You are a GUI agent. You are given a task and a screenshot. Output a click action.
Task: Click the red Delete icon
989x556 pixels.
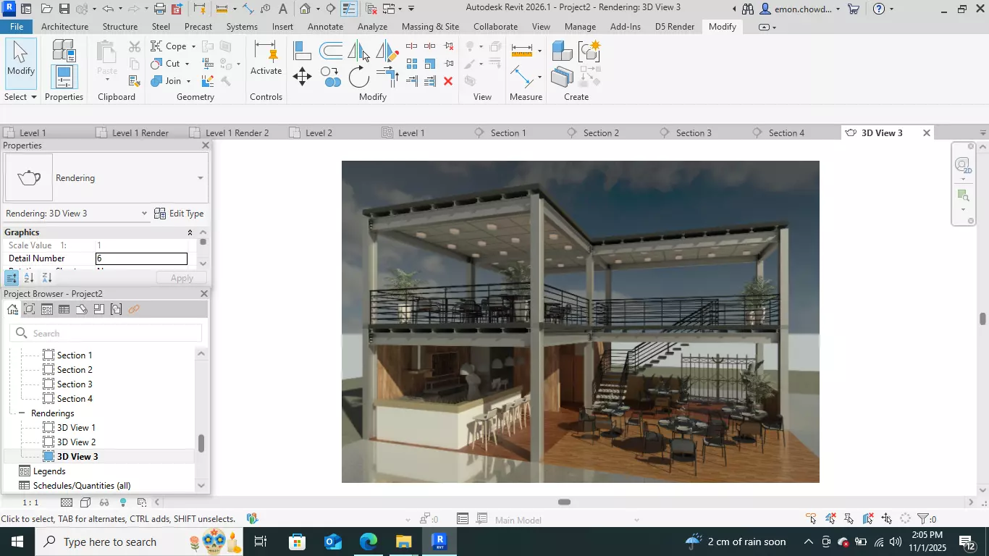tap(448, 81)
